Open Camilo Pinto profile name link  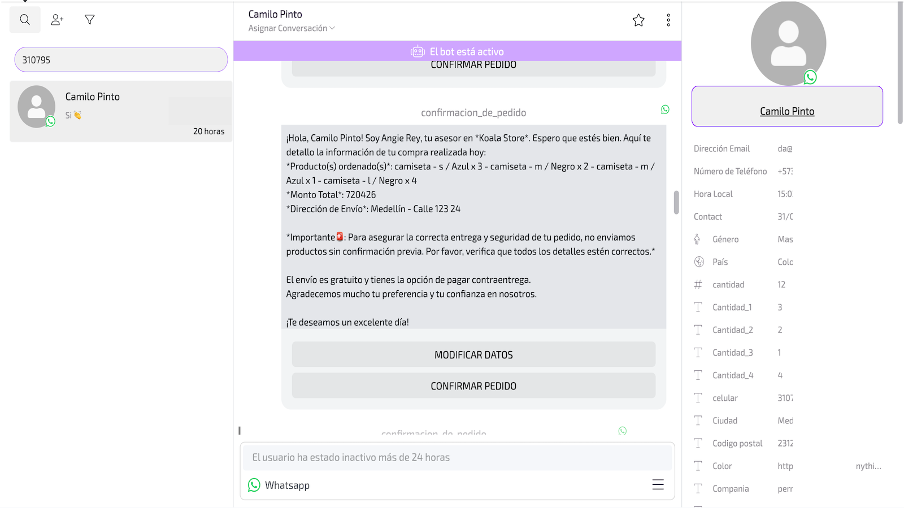pos(787,111)
